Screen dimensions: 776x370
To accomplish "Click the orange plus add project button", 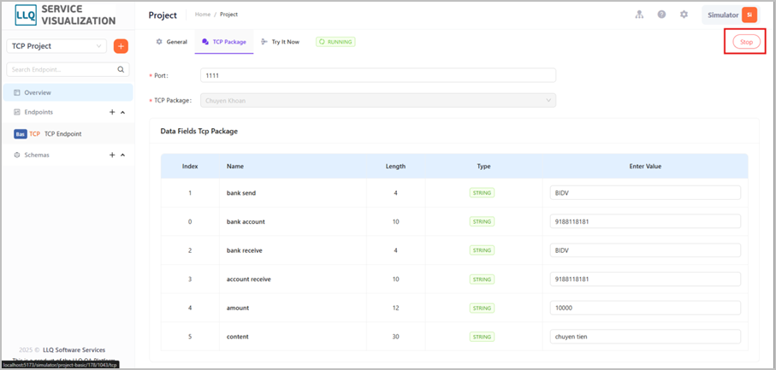I will pos(121,46).
